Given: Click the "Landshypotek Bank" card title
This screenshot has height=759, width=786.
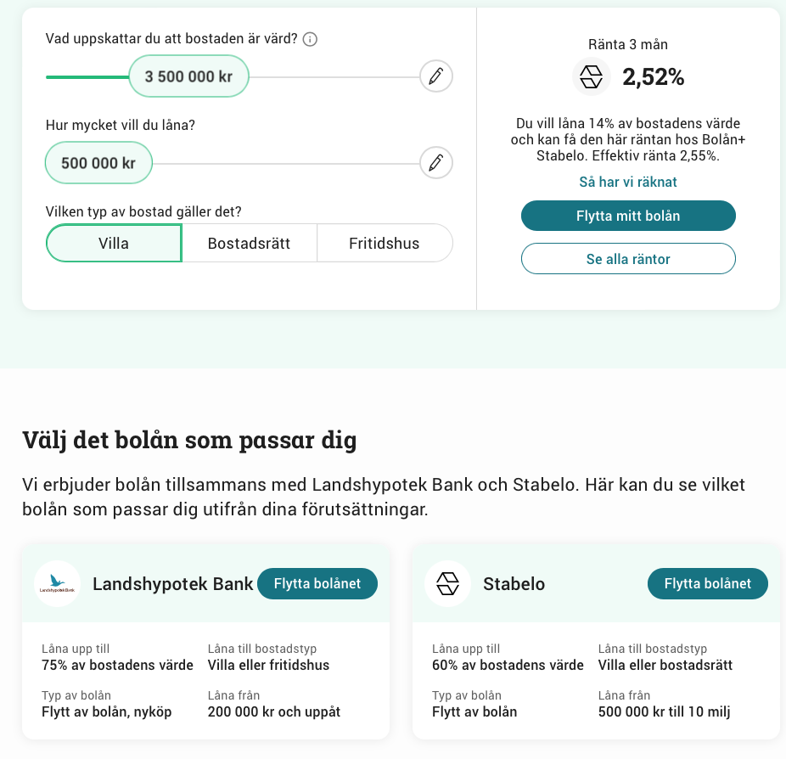Looking at the screenshot, I should point(172,584).
